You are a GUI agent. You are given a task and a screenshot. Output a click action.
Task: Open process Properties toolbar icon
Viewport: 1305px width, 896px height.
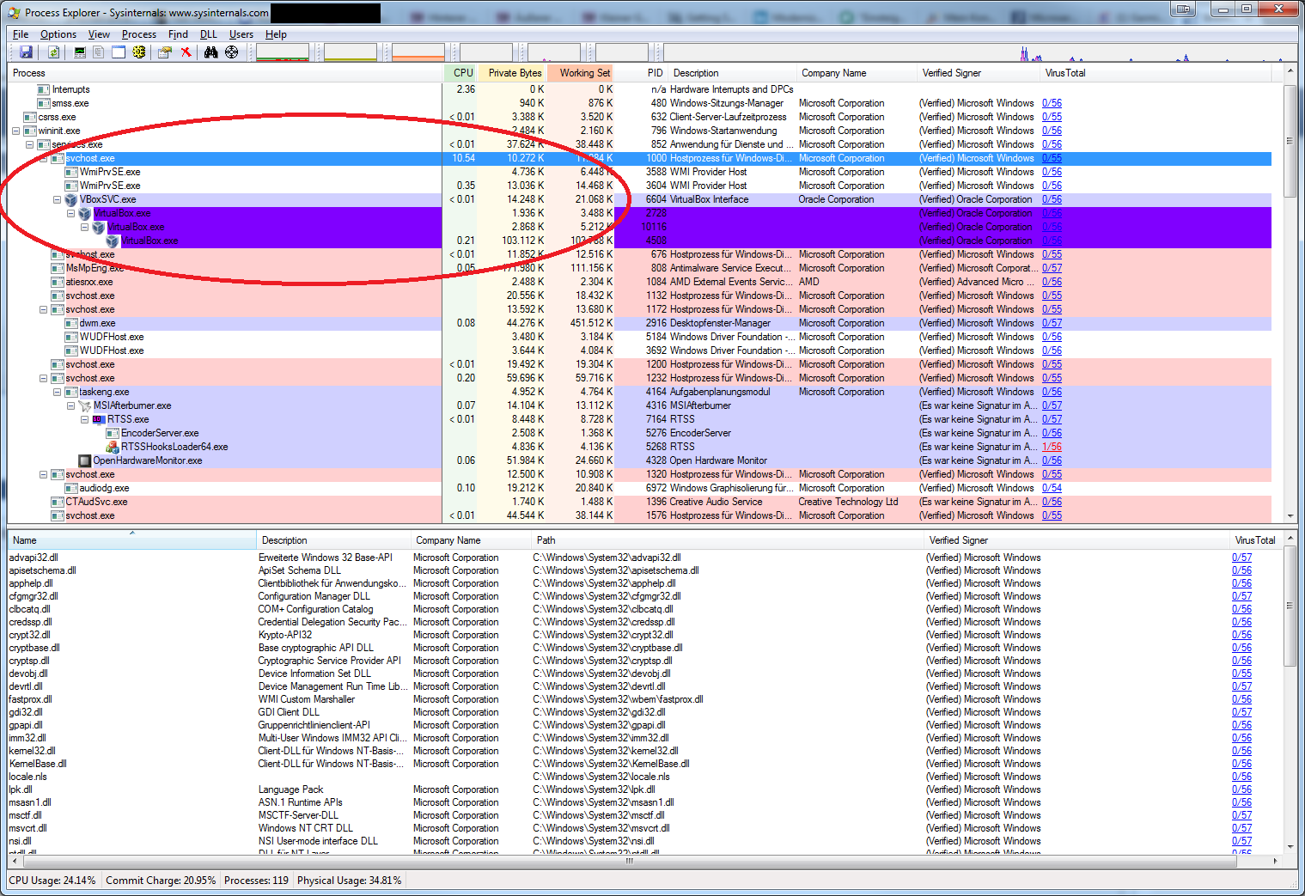click(x=165, y=52)
